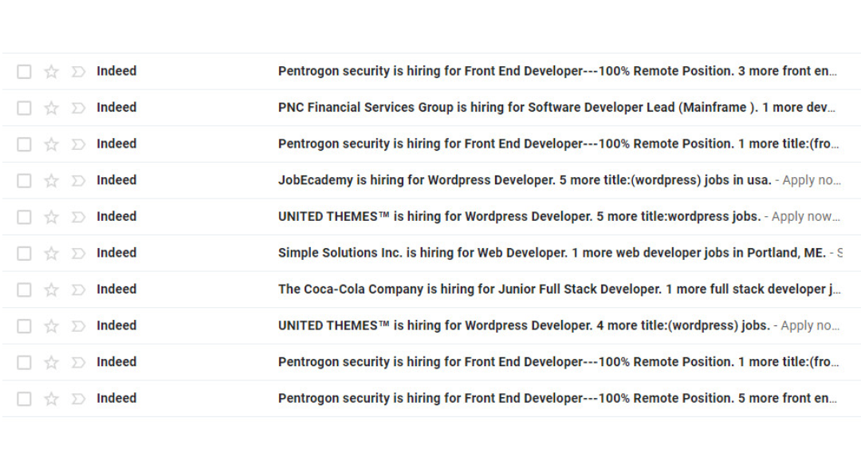Check the Coca-Cola Company email checkbox
The width and height of the screenshot is (861, 449).
(x=24, y=289)
